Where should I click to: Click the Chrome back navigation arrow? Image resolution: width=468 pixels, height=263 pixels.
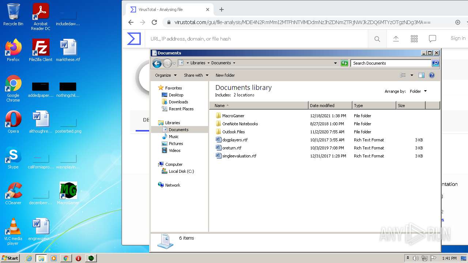click(x=131, y=22)
